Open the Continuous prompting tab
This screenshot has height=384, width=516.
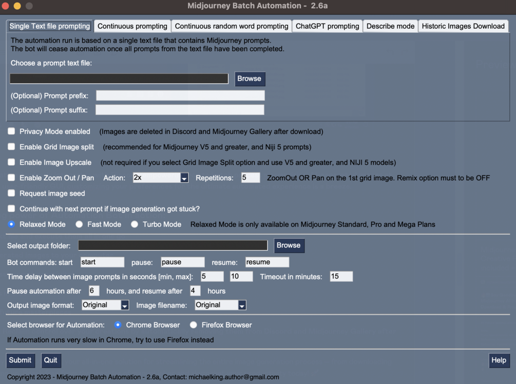(132, 26)
